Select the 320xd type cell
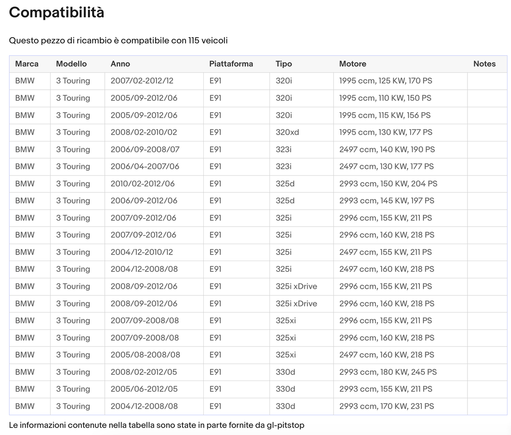The height and width of the screenshot is (435, 511). click(x=302, y=132)
